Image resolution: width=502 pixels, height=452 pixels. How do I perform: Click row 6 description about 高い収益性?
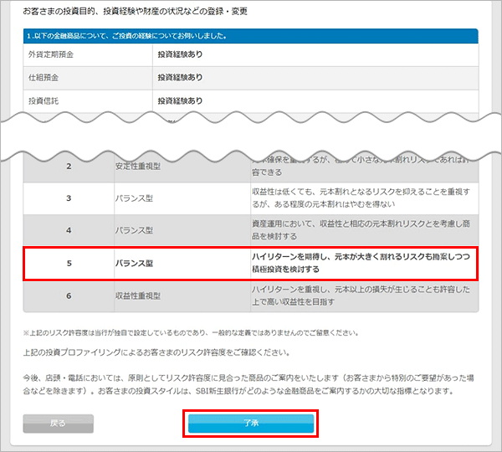pos(363,296)
